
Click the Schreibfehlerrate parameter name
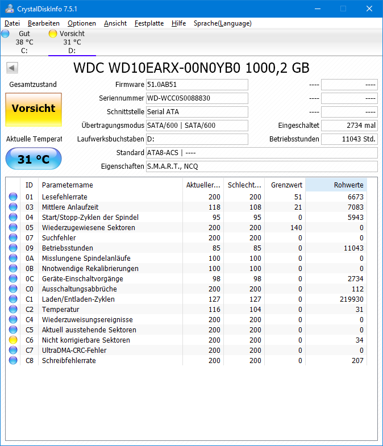(x=69, y=361)
